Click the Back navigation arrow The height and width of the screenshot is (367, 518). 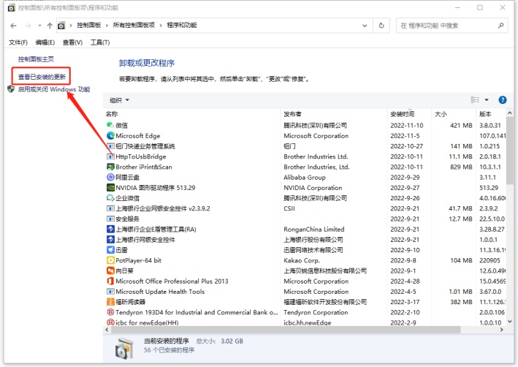pyautogui.click(x=13, y=26)
